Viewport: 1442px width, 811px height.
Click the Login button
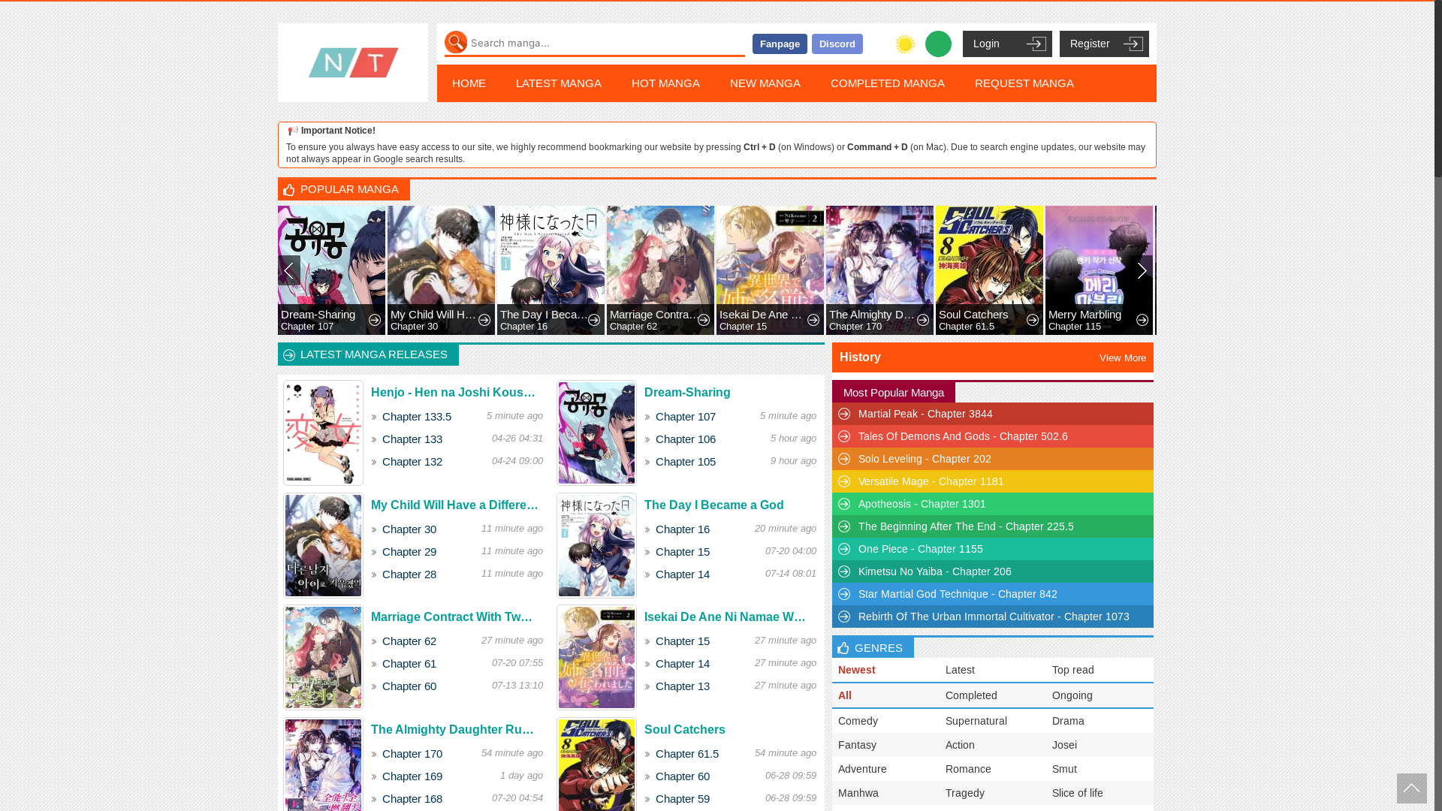point(1007,44)
